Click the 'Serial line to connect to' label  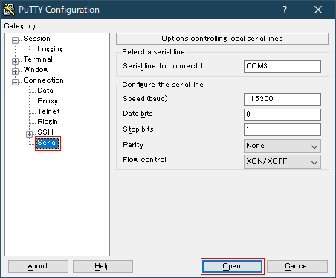(165, 66)
